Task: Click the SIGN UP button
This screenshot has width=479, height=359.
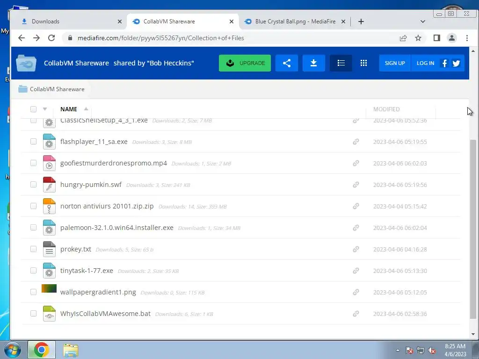Action: [395, 63]
